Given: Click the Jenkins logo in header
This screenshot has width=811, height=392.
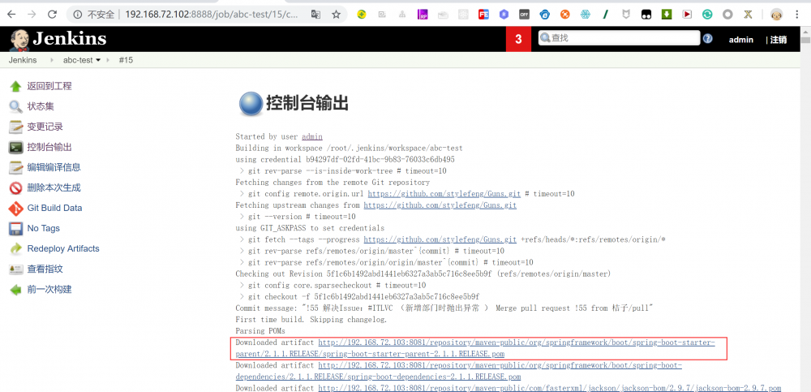Looking at the screenshot, I should click(58, 39).
